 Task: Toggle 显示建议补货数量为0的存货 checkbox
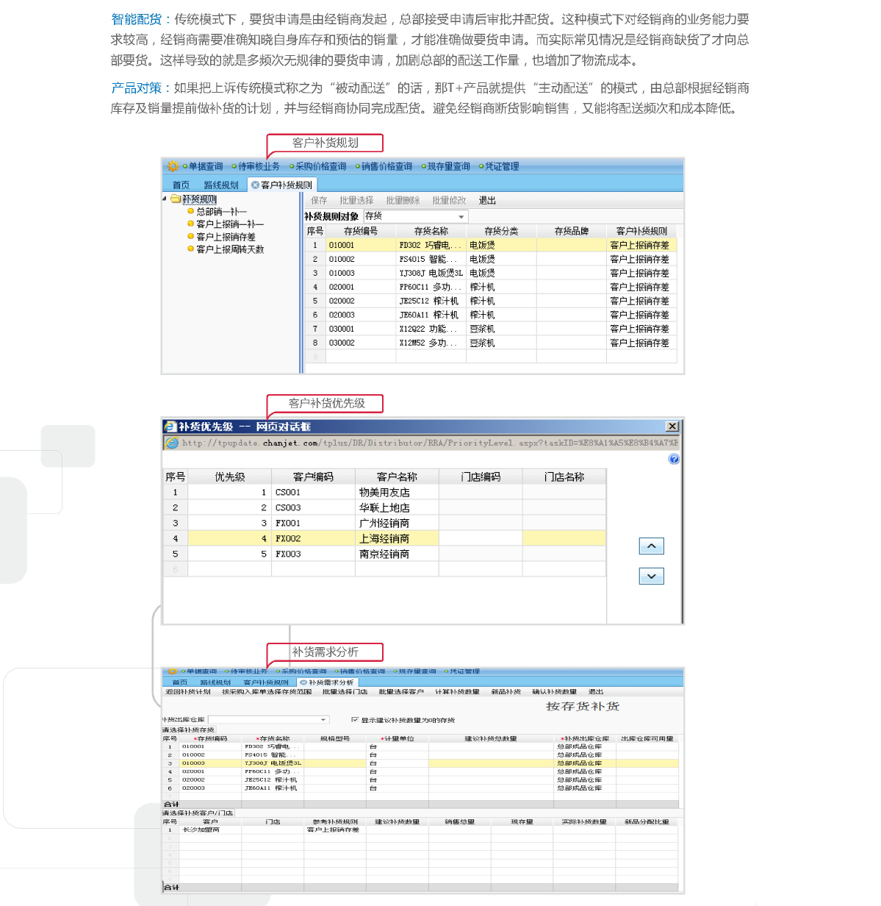tap(355, 720)
